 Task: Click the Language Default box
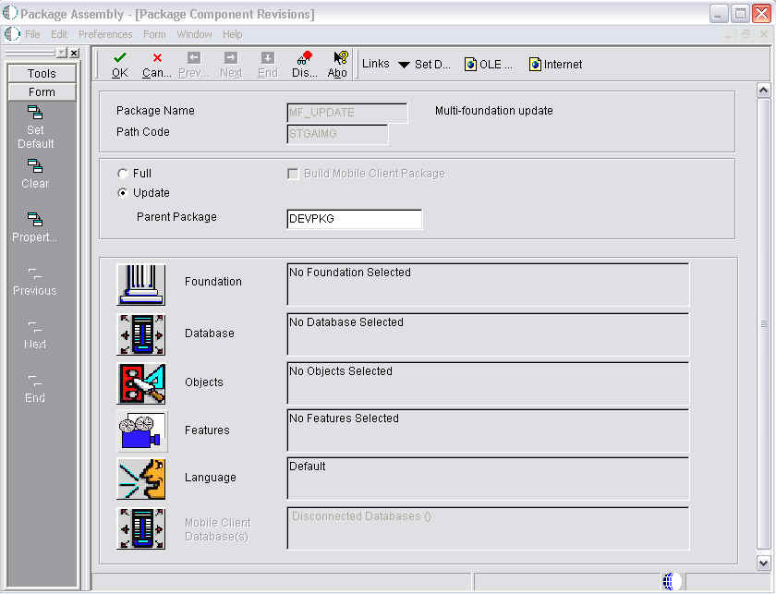click(488, 479)
